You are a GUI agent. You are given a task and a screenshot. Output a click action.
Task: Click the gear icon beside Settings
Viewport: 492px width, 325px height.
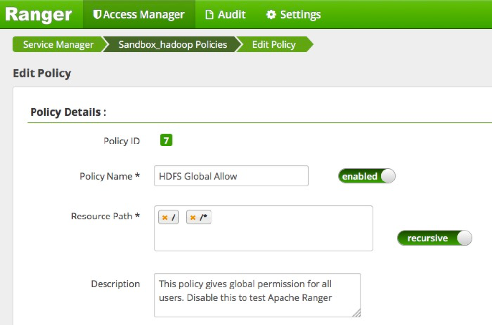click(271, 15)
